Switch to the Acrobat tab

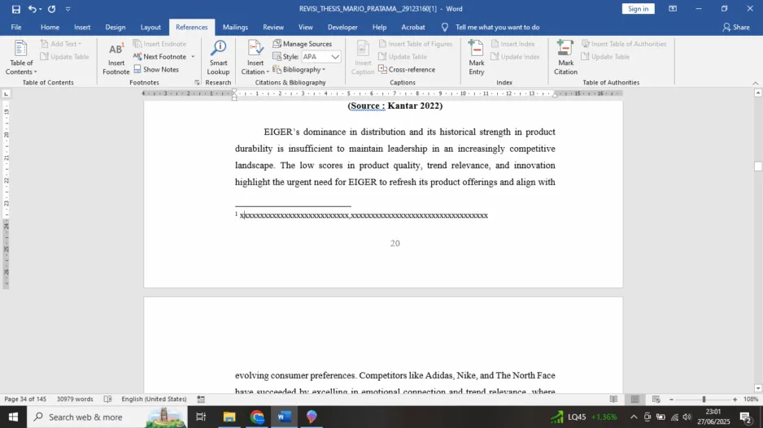tap(412, 27)
